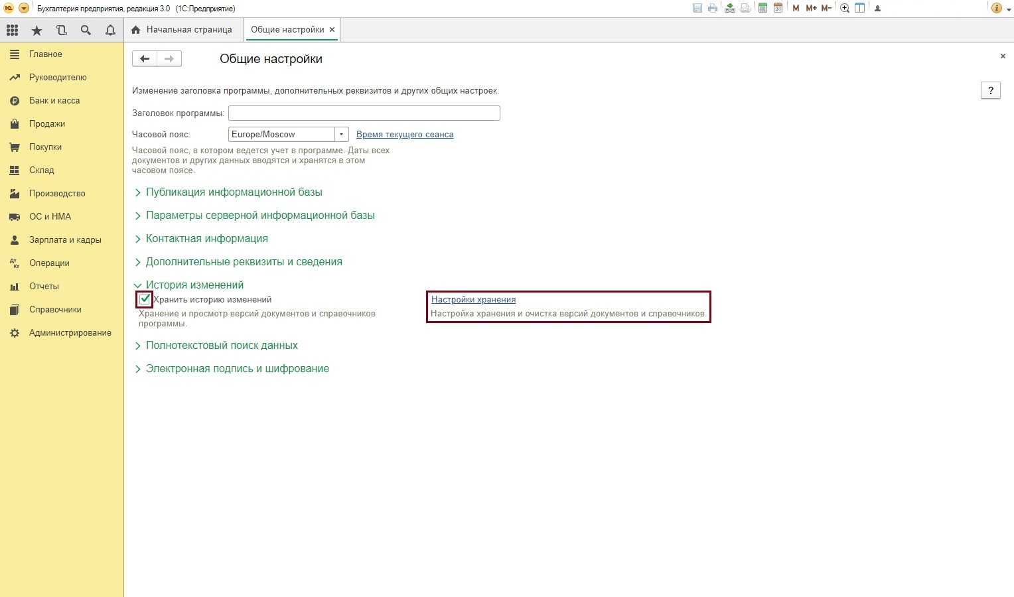Click the send link icon with green arrow
The image size is (1014, 597).
729,8
